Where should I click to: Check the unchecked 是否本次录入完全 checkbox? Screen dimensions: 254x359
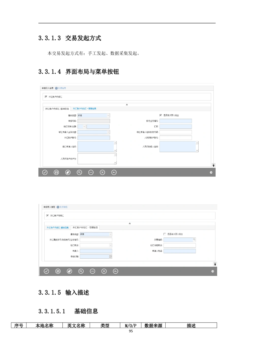pos(165,234)
